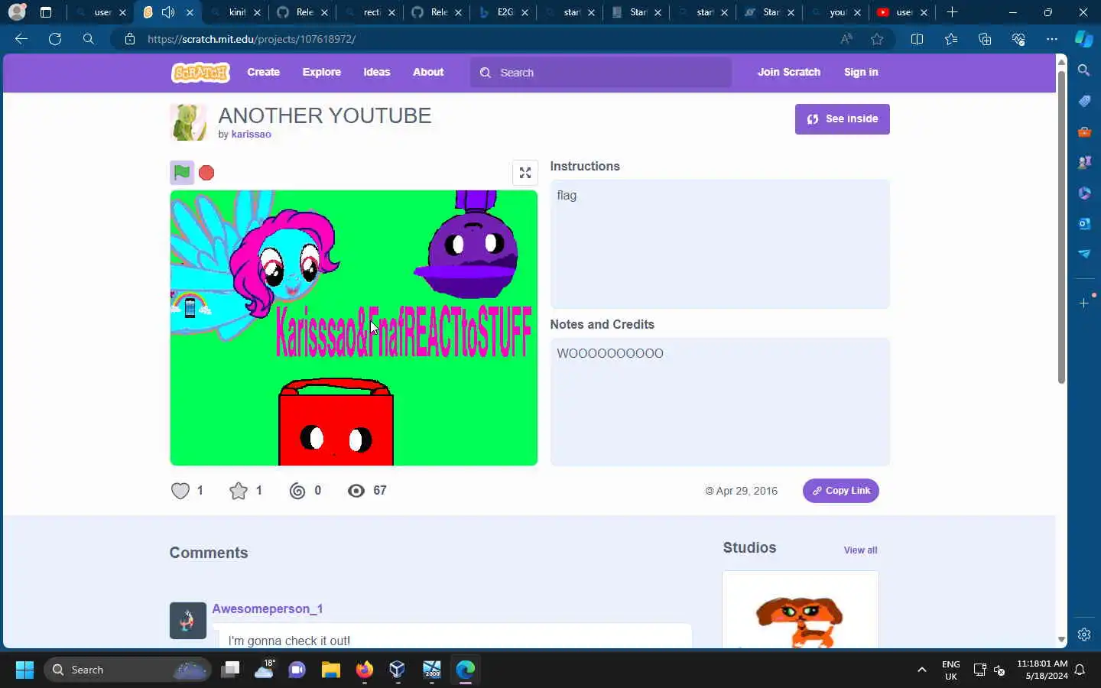Go to the Ideas page
The image size is (1101, 688).
[376, 73]
